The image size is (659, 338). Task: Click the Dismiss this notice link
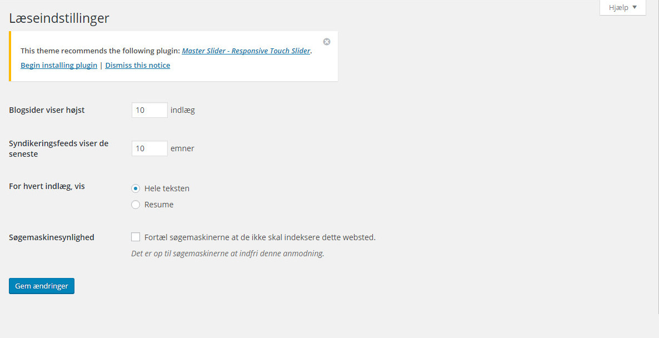click(x=137, y=65)
